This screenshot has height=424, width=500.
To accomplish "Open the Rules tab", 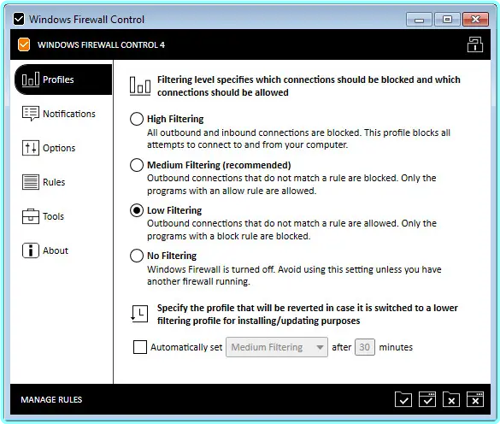I will pyautogui.click(x=63, y=182).
